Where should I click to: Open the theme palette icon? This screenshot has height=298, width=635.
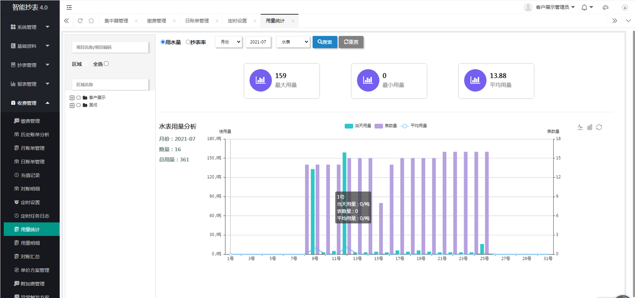(x=606, y=8)
